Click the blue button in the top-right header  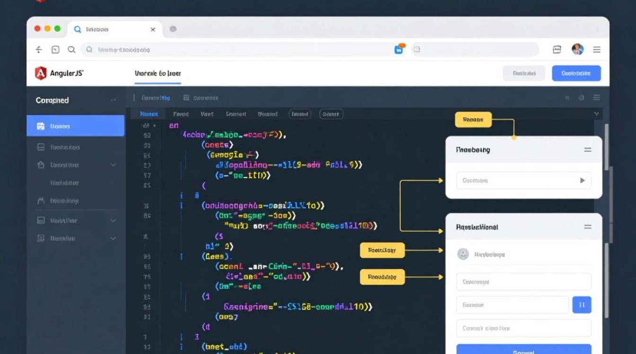coord(576,73)
